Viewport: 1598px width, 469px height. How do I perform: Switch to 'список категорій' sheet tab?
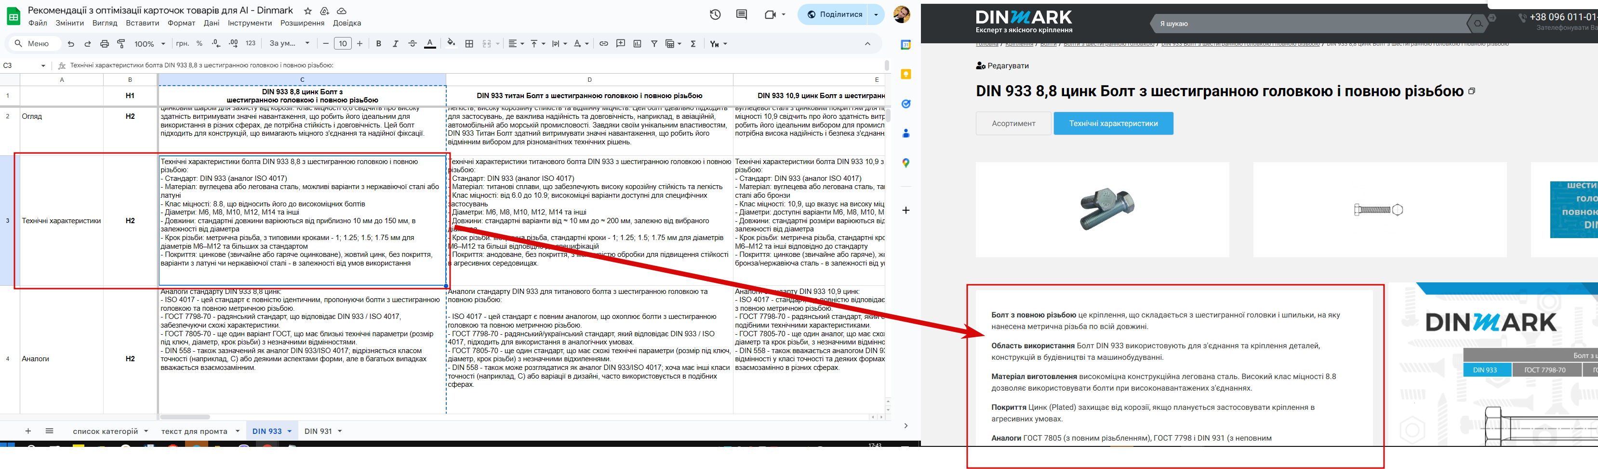[106, 431]
